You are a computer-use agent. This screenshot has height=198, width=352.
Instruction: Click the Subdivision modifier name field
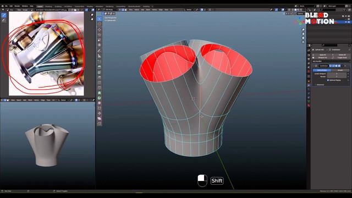pyautogui.click(x=324, y=66)
